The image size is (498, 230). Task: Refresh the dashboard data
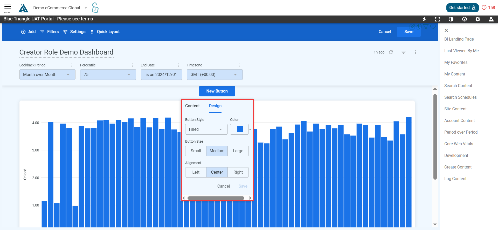(x=391, y=52)
